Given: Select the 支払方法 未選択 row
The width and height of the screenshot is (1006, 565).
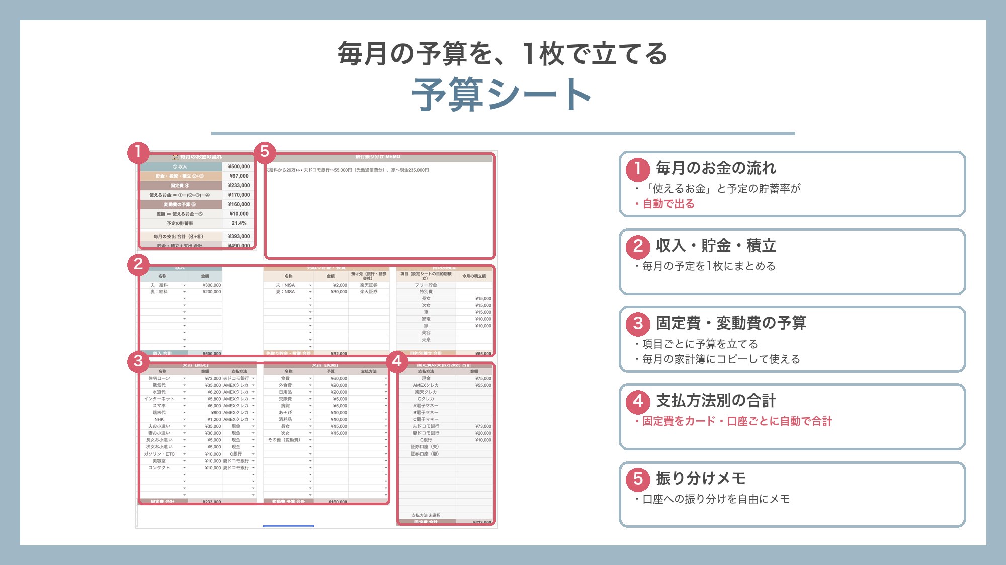Looking at the screenshot, I should pyautogui.click(x=426, y=516).
